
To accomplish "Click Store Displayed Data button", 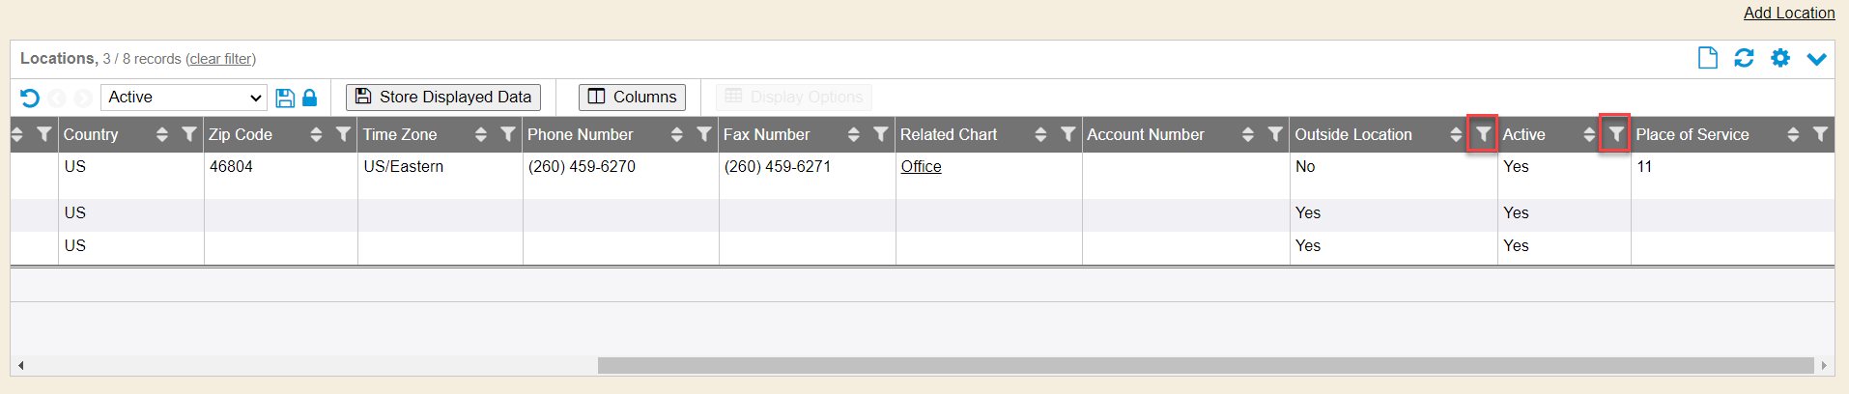I will pyautogui.click(x=443, y=97).
